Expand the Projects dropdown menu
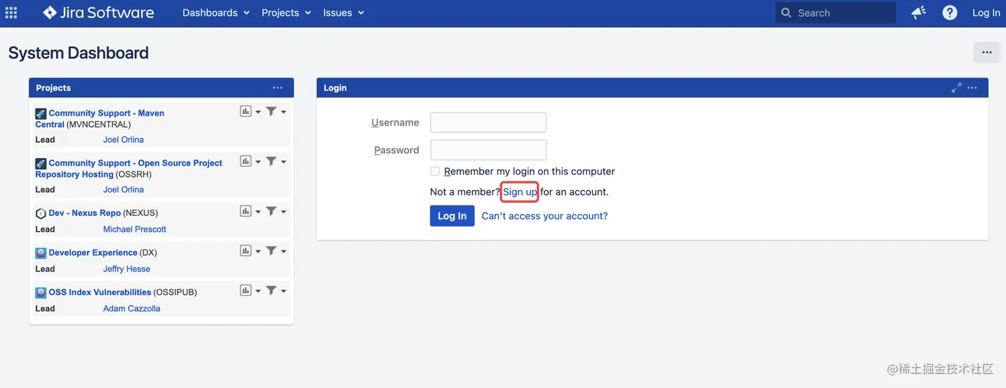The height and width of the screenshot is (388, 1006). click(x=286, y=13)
